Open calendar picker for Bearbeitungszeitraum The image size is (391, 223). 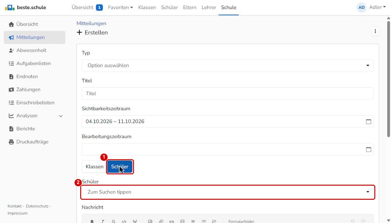tap(368, 150)
